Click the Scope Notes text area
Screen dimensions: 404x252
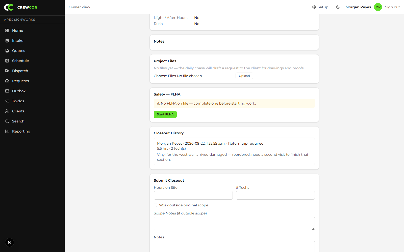(x=234, y=224)
